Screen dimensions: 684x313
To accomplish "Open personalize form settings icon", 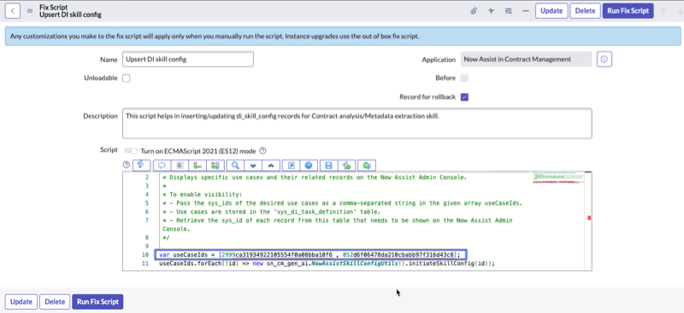I will pyautogui.click(x=508, y=11).
